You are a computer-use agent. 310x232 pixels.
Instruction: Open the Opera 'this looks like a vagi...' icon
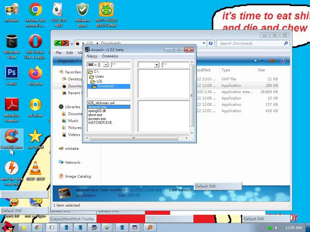tap(35, 47)
